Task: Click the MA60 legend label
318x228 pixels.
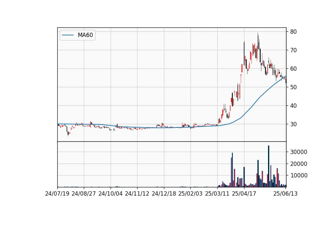Action: [x=85, y=35]
